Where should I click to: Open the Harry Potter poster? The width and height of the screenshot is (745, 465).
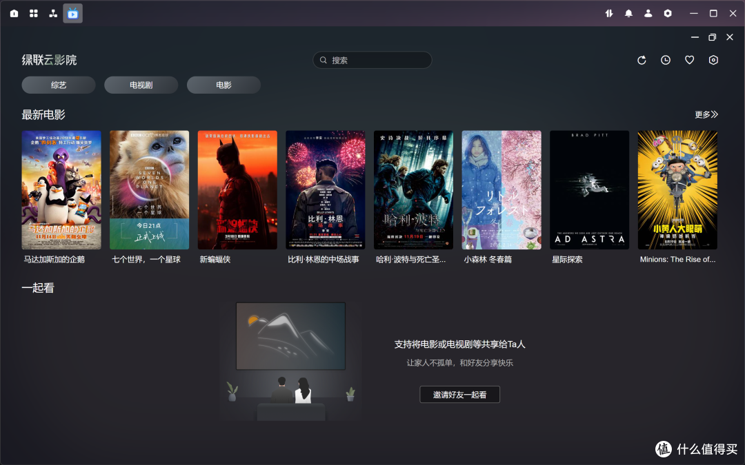coord(413,190)
